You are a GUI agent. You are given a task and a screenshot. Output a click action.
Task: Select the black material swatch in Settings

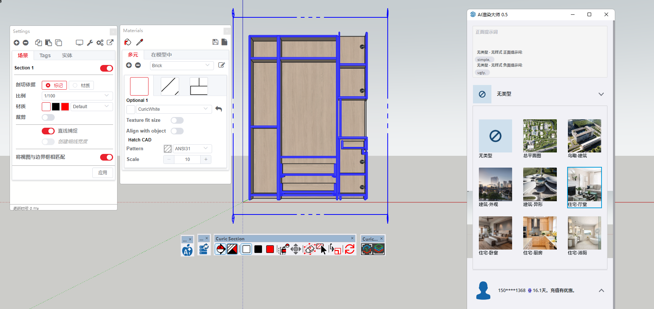56,107
